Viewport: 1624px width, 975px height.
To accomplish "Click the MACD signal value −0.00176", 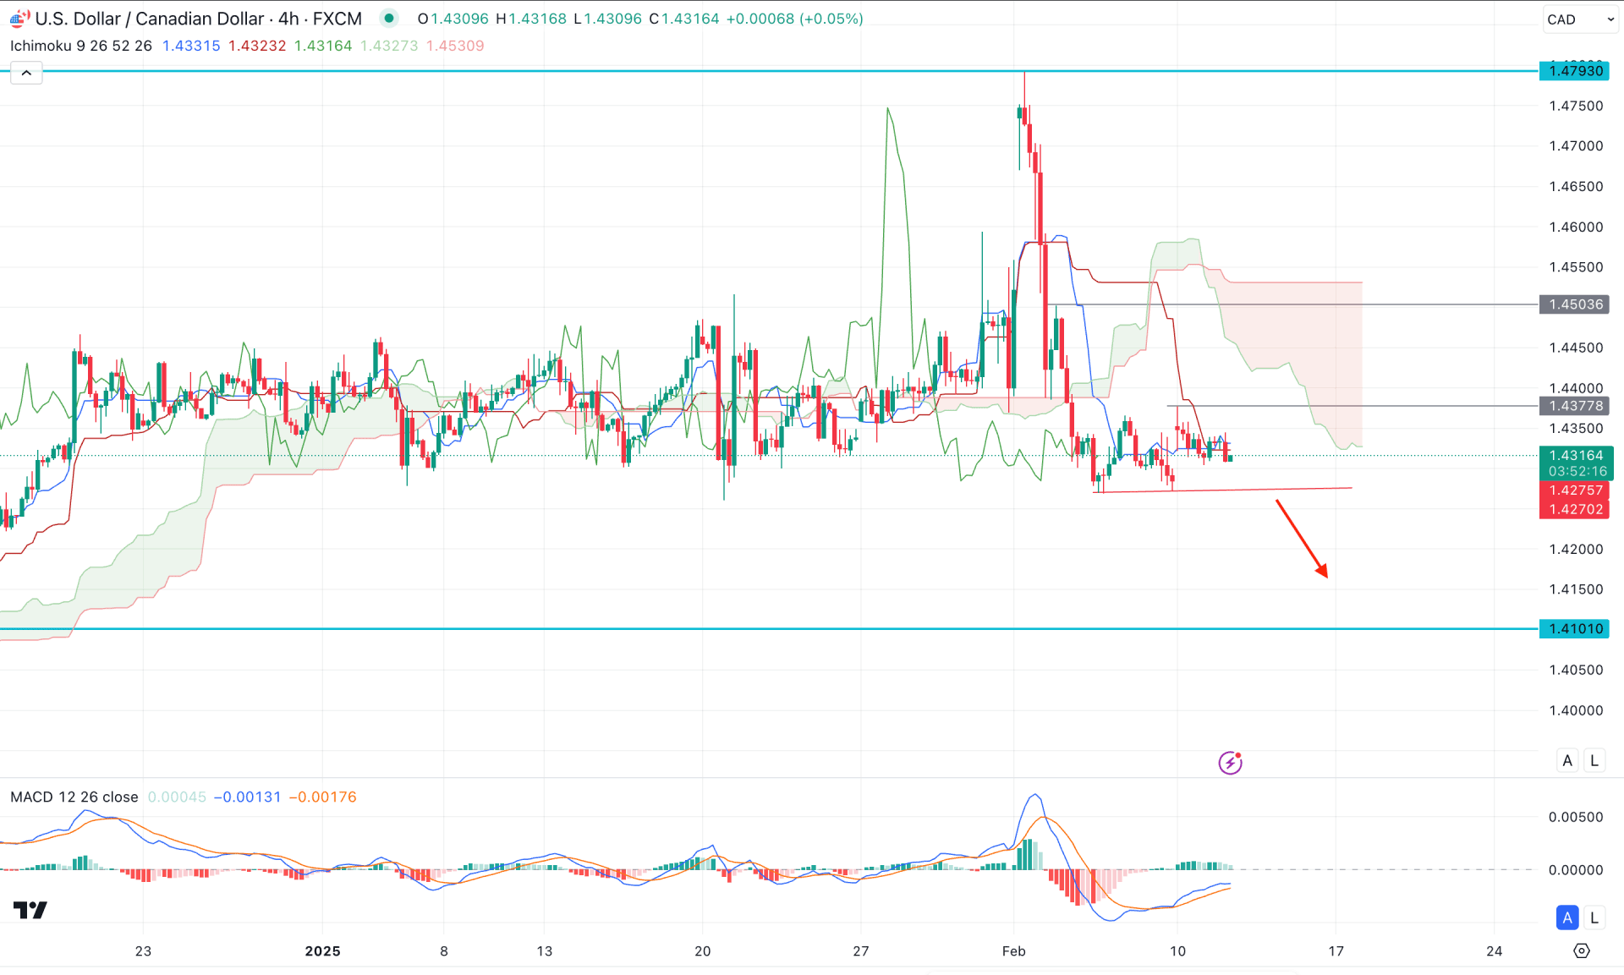I will click(x=323, y=797).
